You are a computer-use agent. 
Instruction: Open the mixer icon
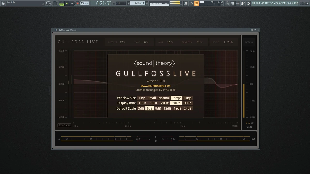[237, 3]
